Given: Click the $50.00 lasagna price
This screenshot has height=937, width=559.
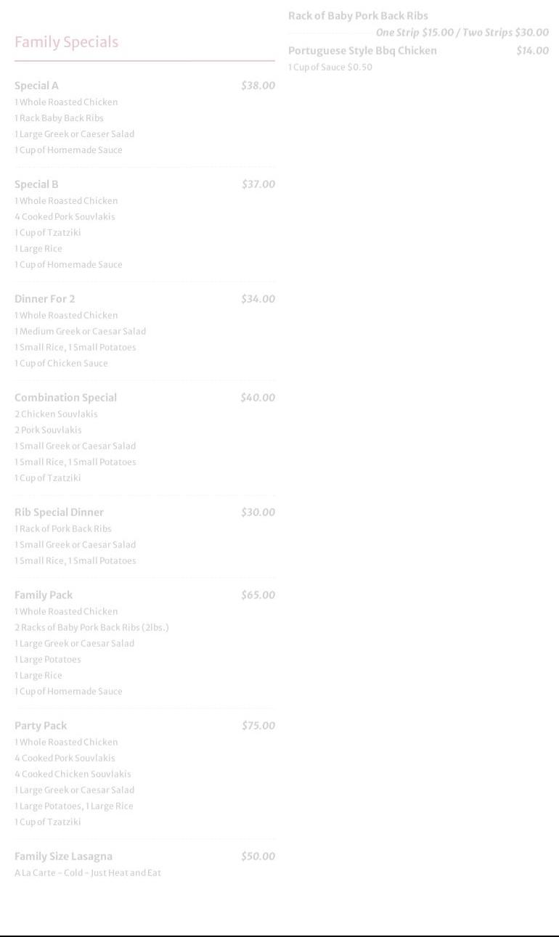Looking at the screenshot, I should pyautogui.click(x=258, y=856).
